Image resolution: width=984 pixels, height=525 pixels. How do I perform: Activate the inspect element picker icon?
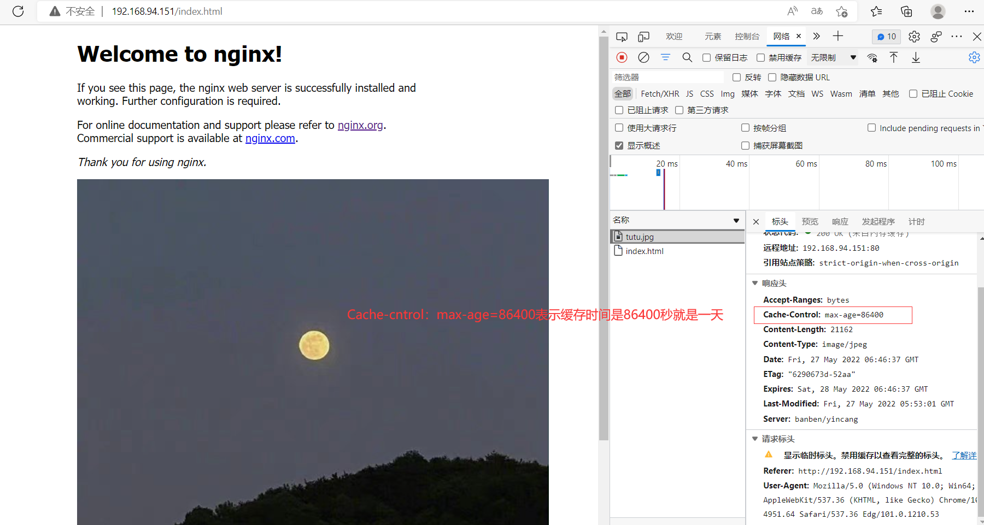click(x=622, y=37)
